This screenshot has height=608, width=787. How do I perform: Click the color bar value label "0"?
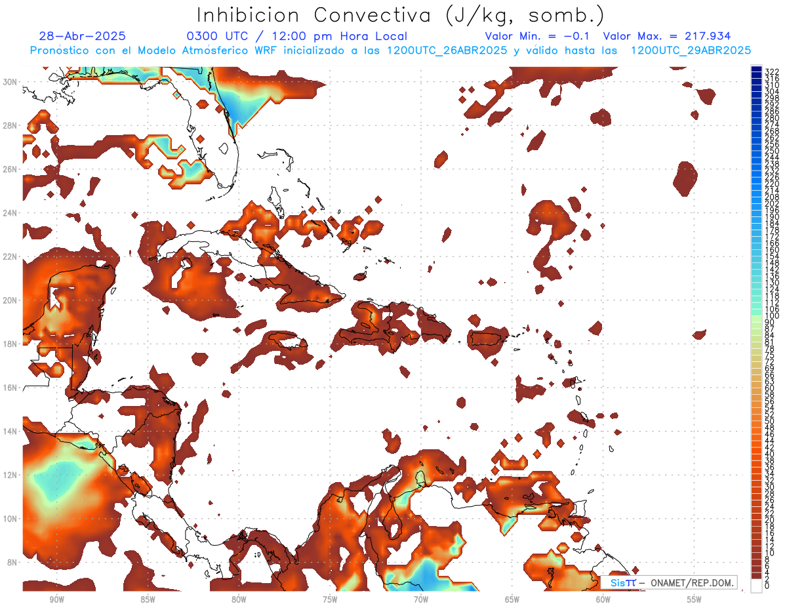[767, 586]
